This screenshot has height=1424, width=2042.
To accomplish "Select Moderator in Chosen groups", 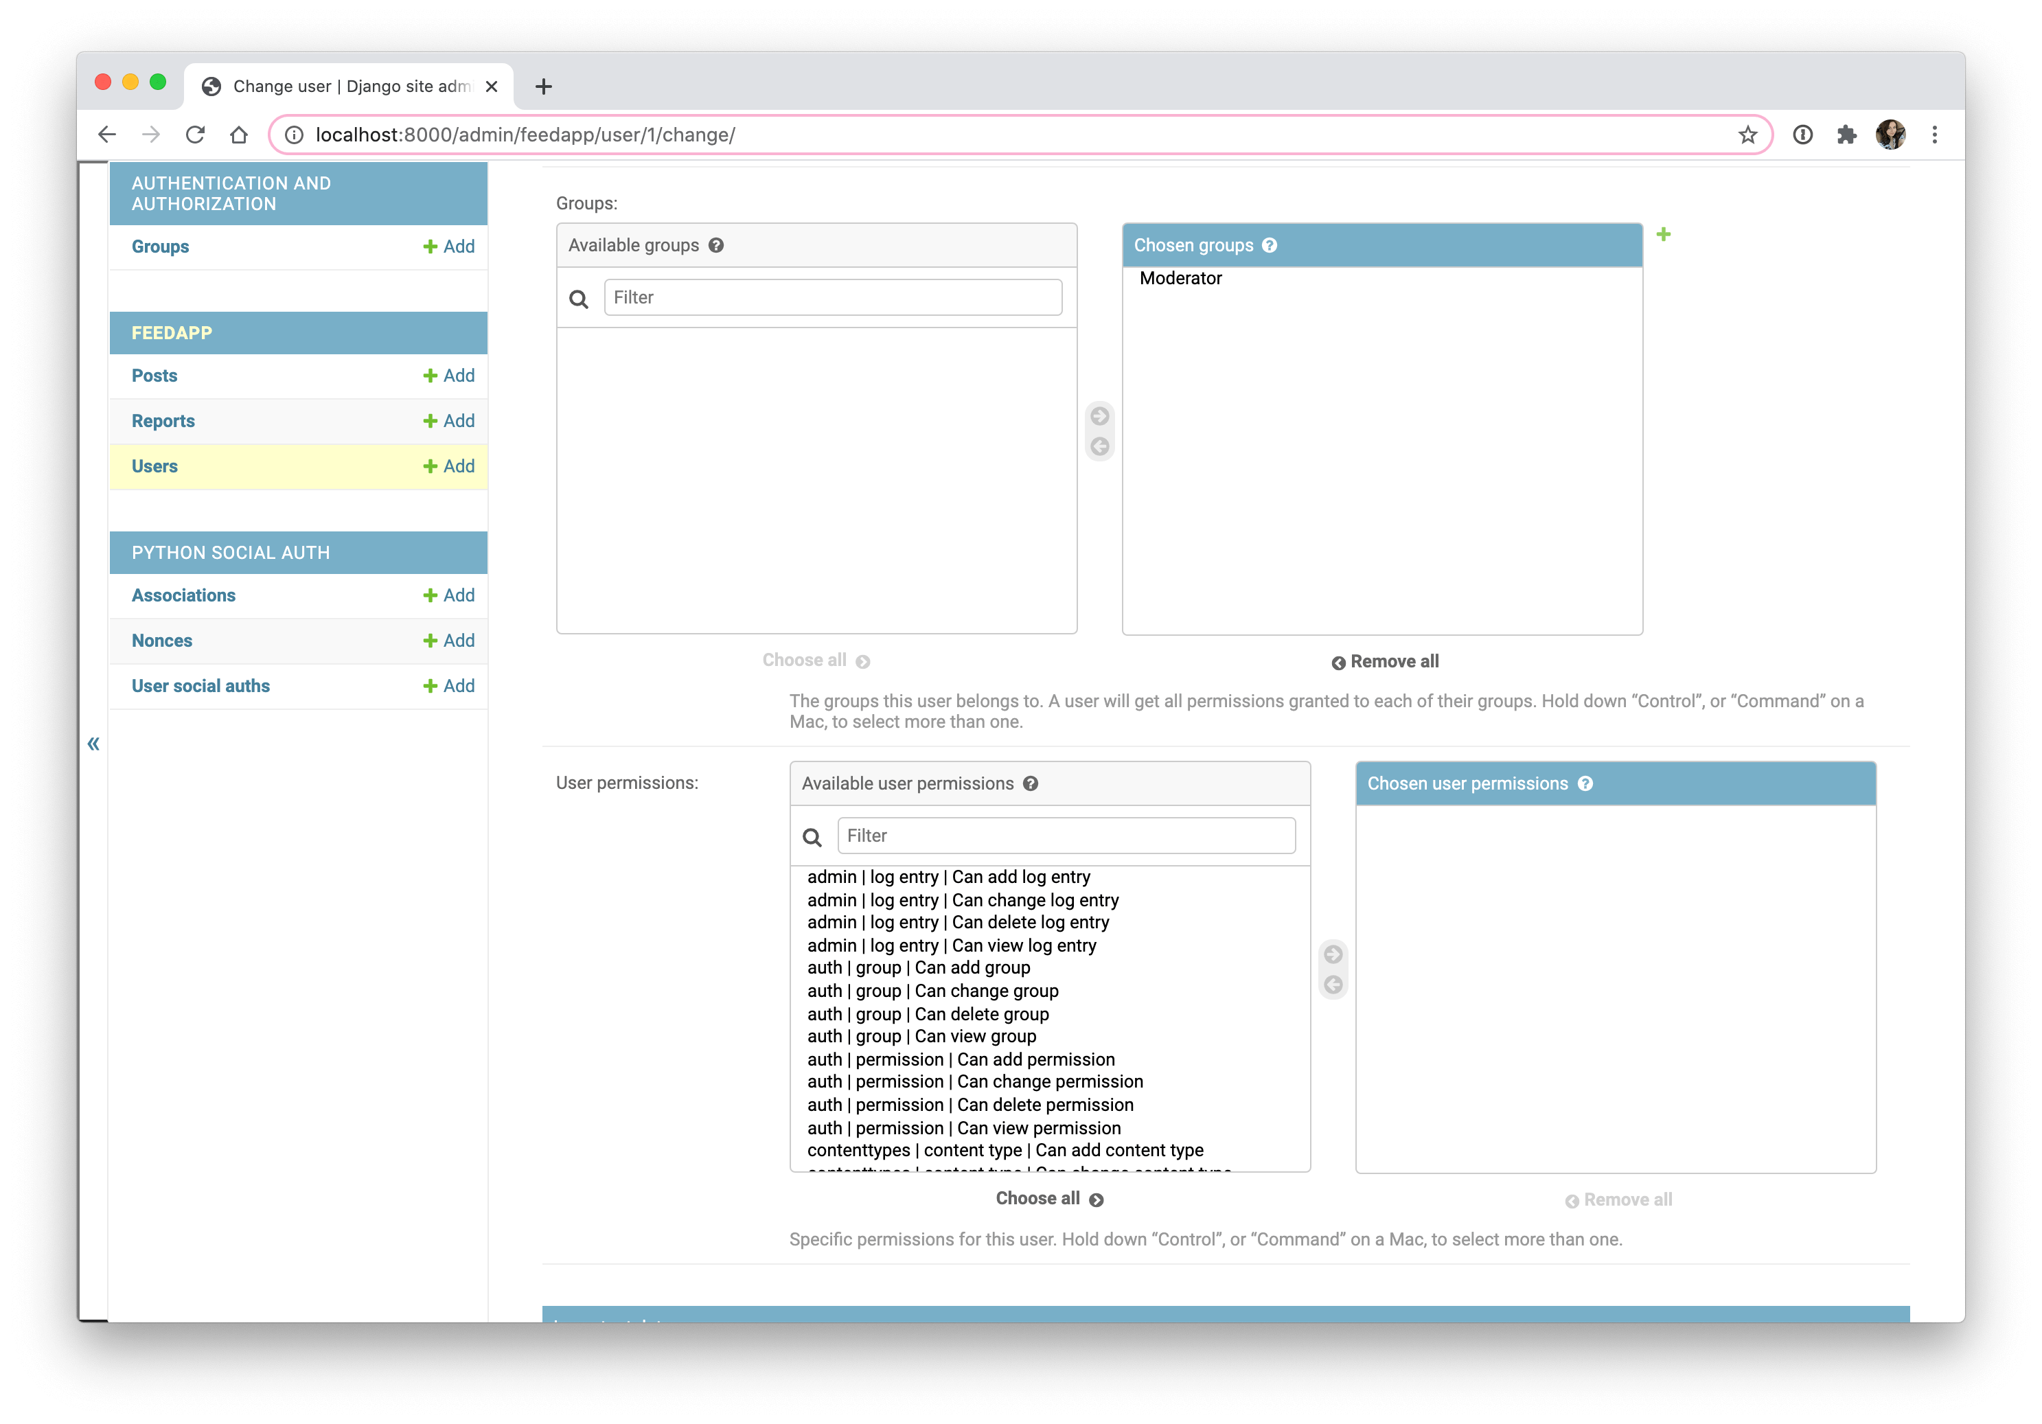I will (1180, 277).
